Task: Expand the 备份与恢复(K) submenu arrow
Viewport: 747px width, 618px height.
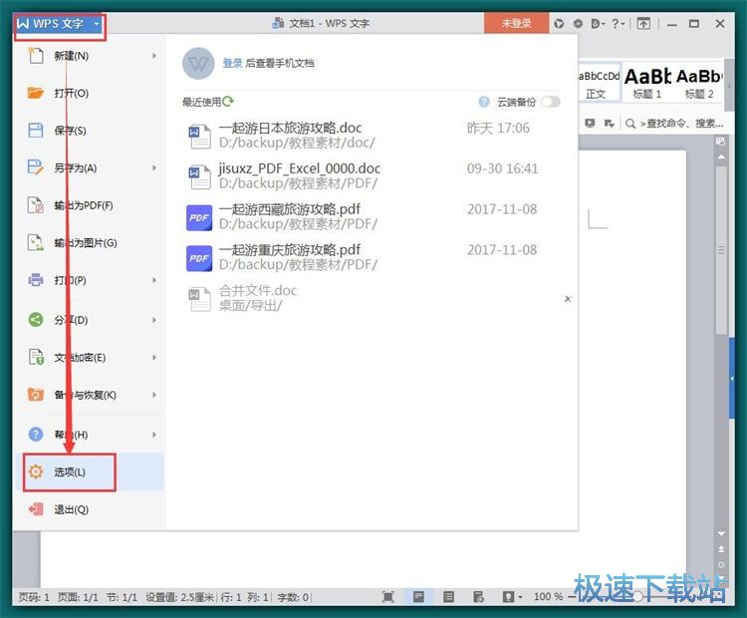Action: 153,395
